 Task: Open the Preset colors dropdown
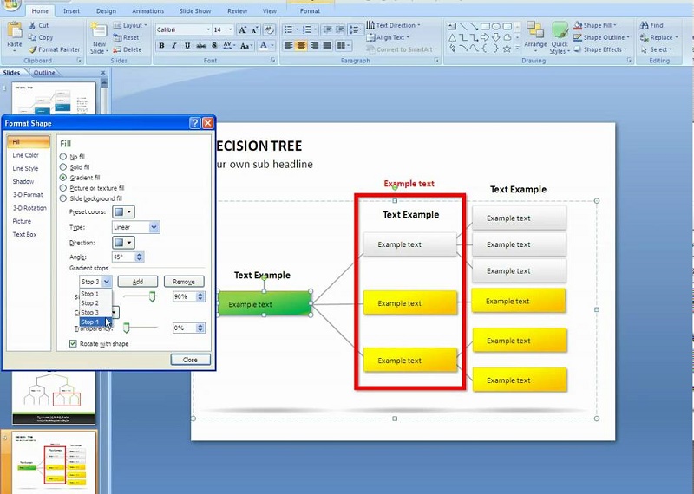click(x=123, y=211)
